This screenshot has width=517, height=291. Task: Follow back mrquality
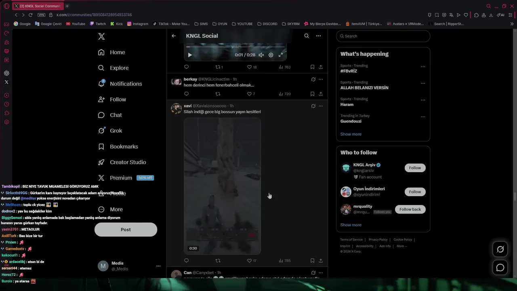[410, 209]
